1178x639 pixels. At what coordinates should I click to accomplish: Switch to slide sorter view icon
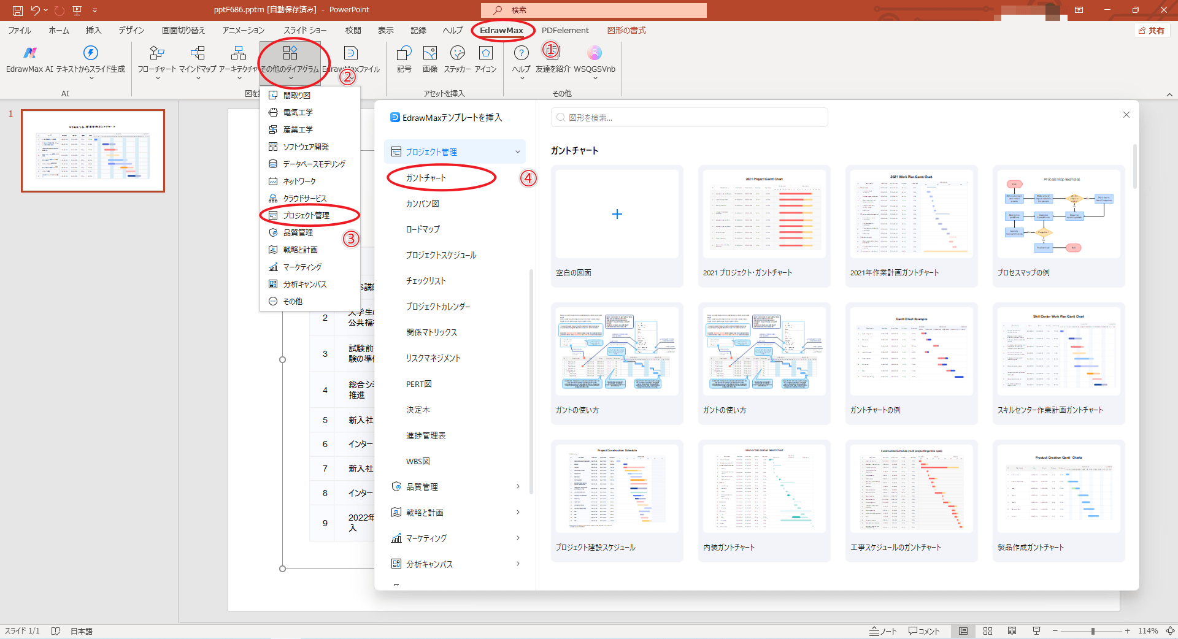point(988,631)
